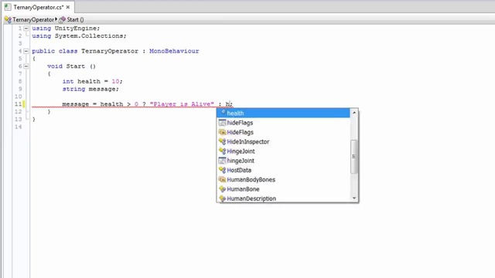Click property icon beside 'hingeJoint'

tap(222, 161)
